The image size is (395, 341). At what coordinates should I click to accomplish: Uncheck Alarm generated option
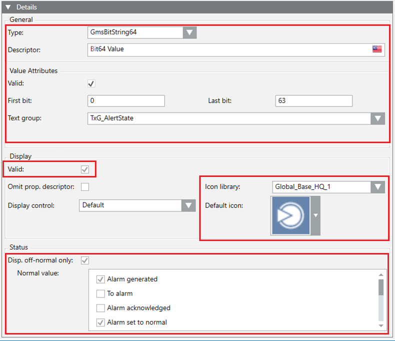pos(100,279)
